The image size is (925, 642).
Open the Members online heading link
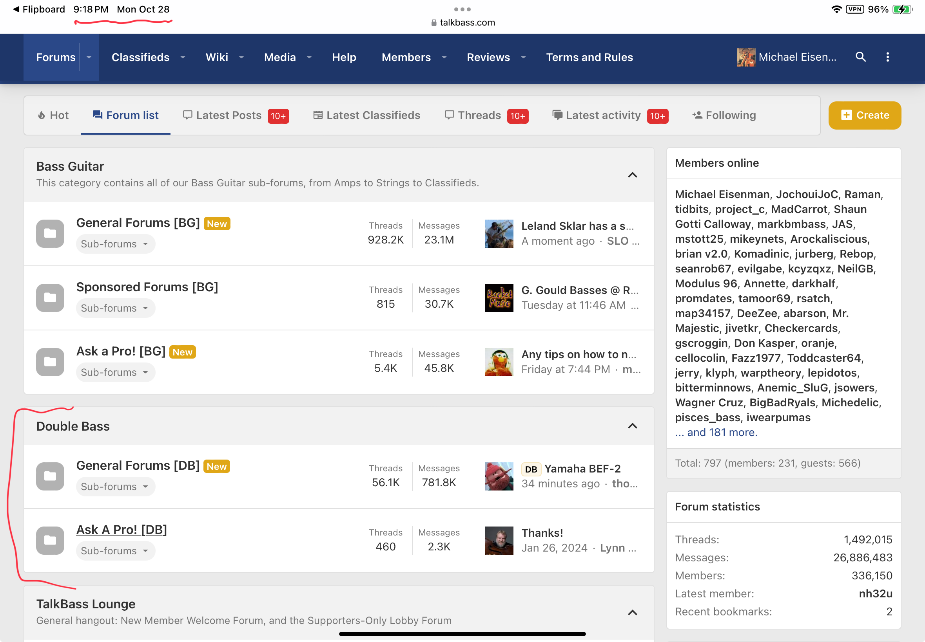[x=717, y=163]
